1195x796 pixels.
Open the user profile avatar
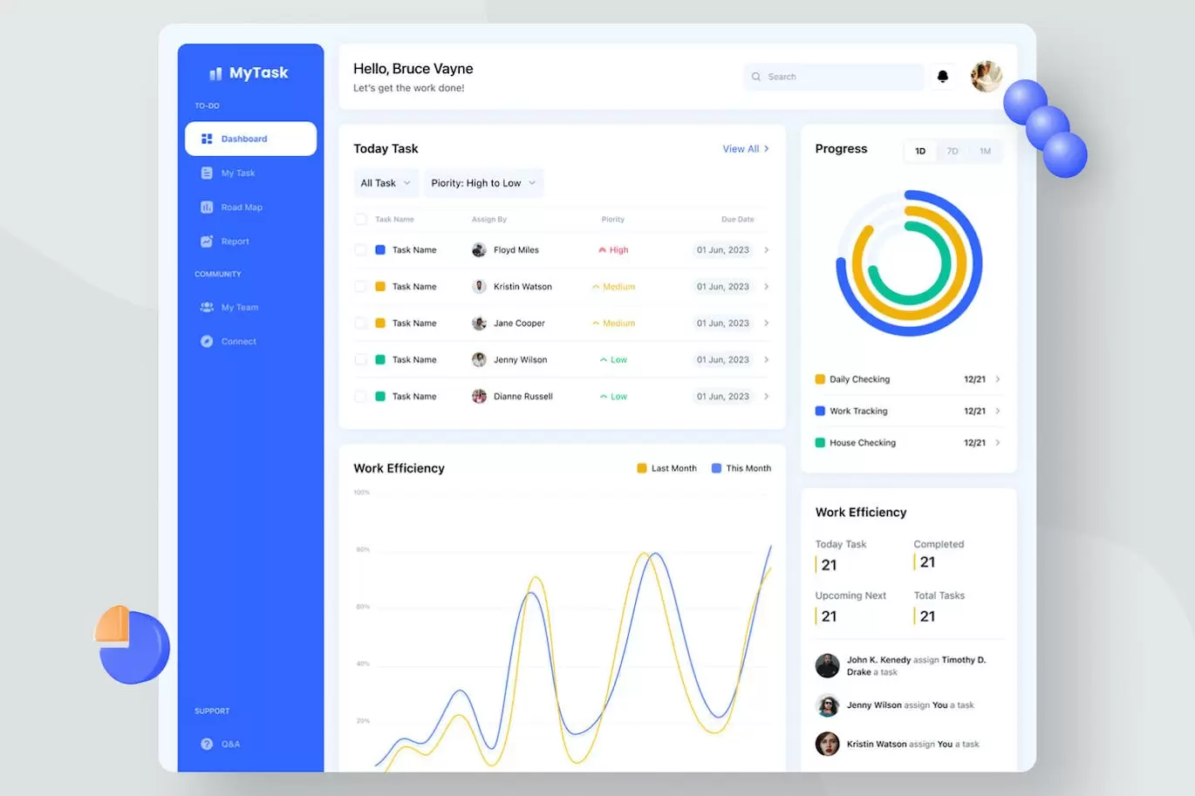tap(987, 77)
